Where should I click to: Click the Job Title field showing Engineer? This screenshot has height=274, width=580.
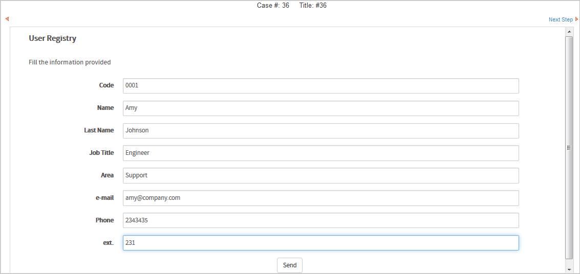point(320,153)
